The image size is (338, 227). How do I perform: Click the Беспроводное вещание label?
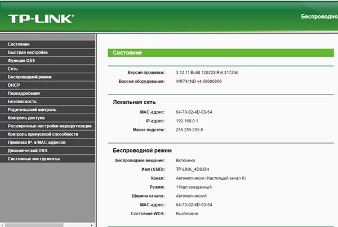click(x=140, y=161)
